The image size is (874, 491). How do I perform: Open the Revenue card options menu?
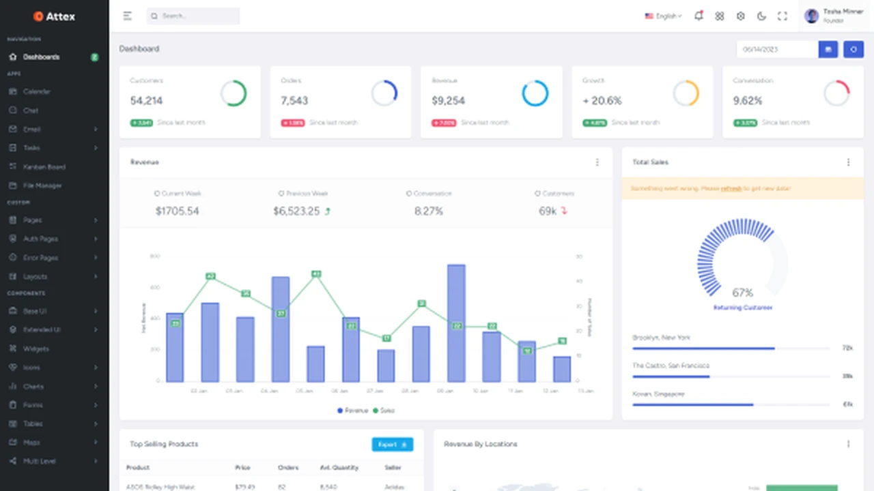point(597,162)
